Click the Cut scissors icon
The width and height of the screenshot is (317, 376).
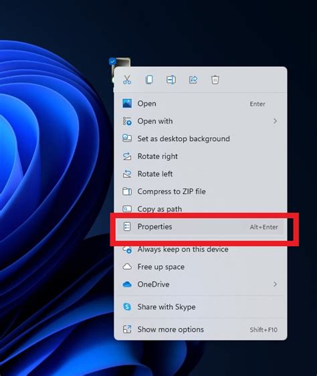click(127, 80)
